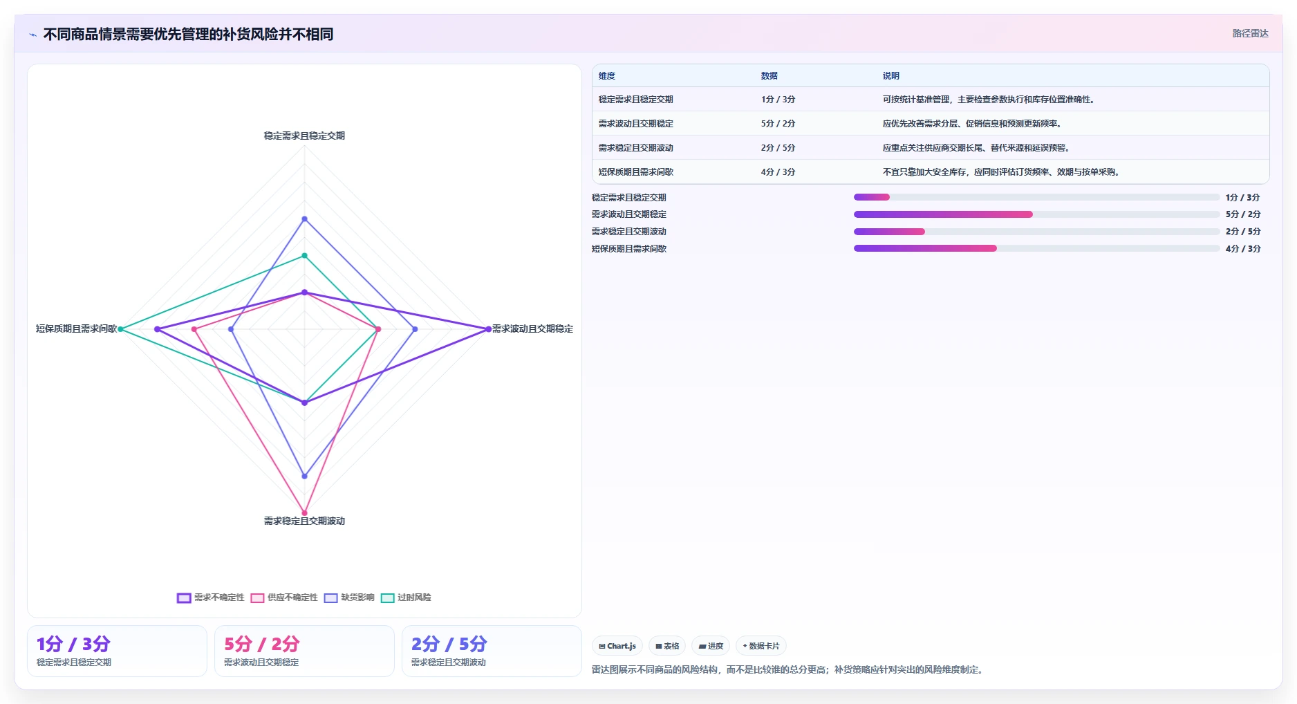Click the small icon beside the page title
Screen dimensions: 1297x704
(32, 35)
